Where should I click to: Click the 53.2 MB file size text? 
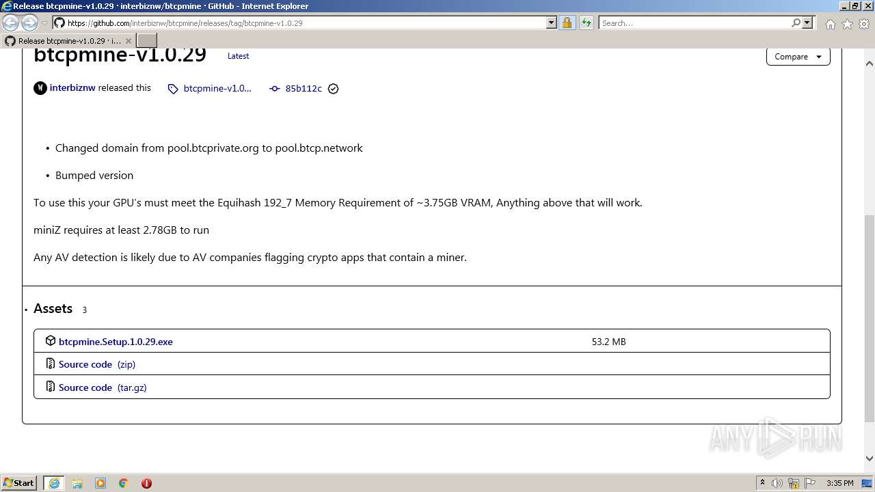click(x=608, y=342)
